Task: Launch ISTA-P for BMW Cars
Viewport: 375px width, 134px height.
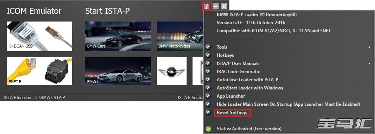Action: (118, 36)
